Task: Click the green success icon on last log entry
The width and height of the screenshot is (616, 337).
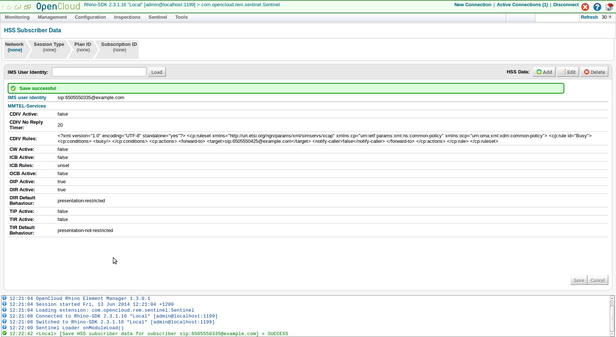Action: [x=4, y=333]
